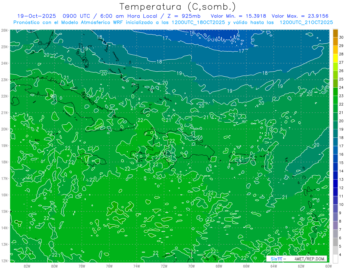Viewport: 349px width, 270px height.
Task: Click the 'Valor Min. = 15.3918' value
Action: click(x=239, y=16)
